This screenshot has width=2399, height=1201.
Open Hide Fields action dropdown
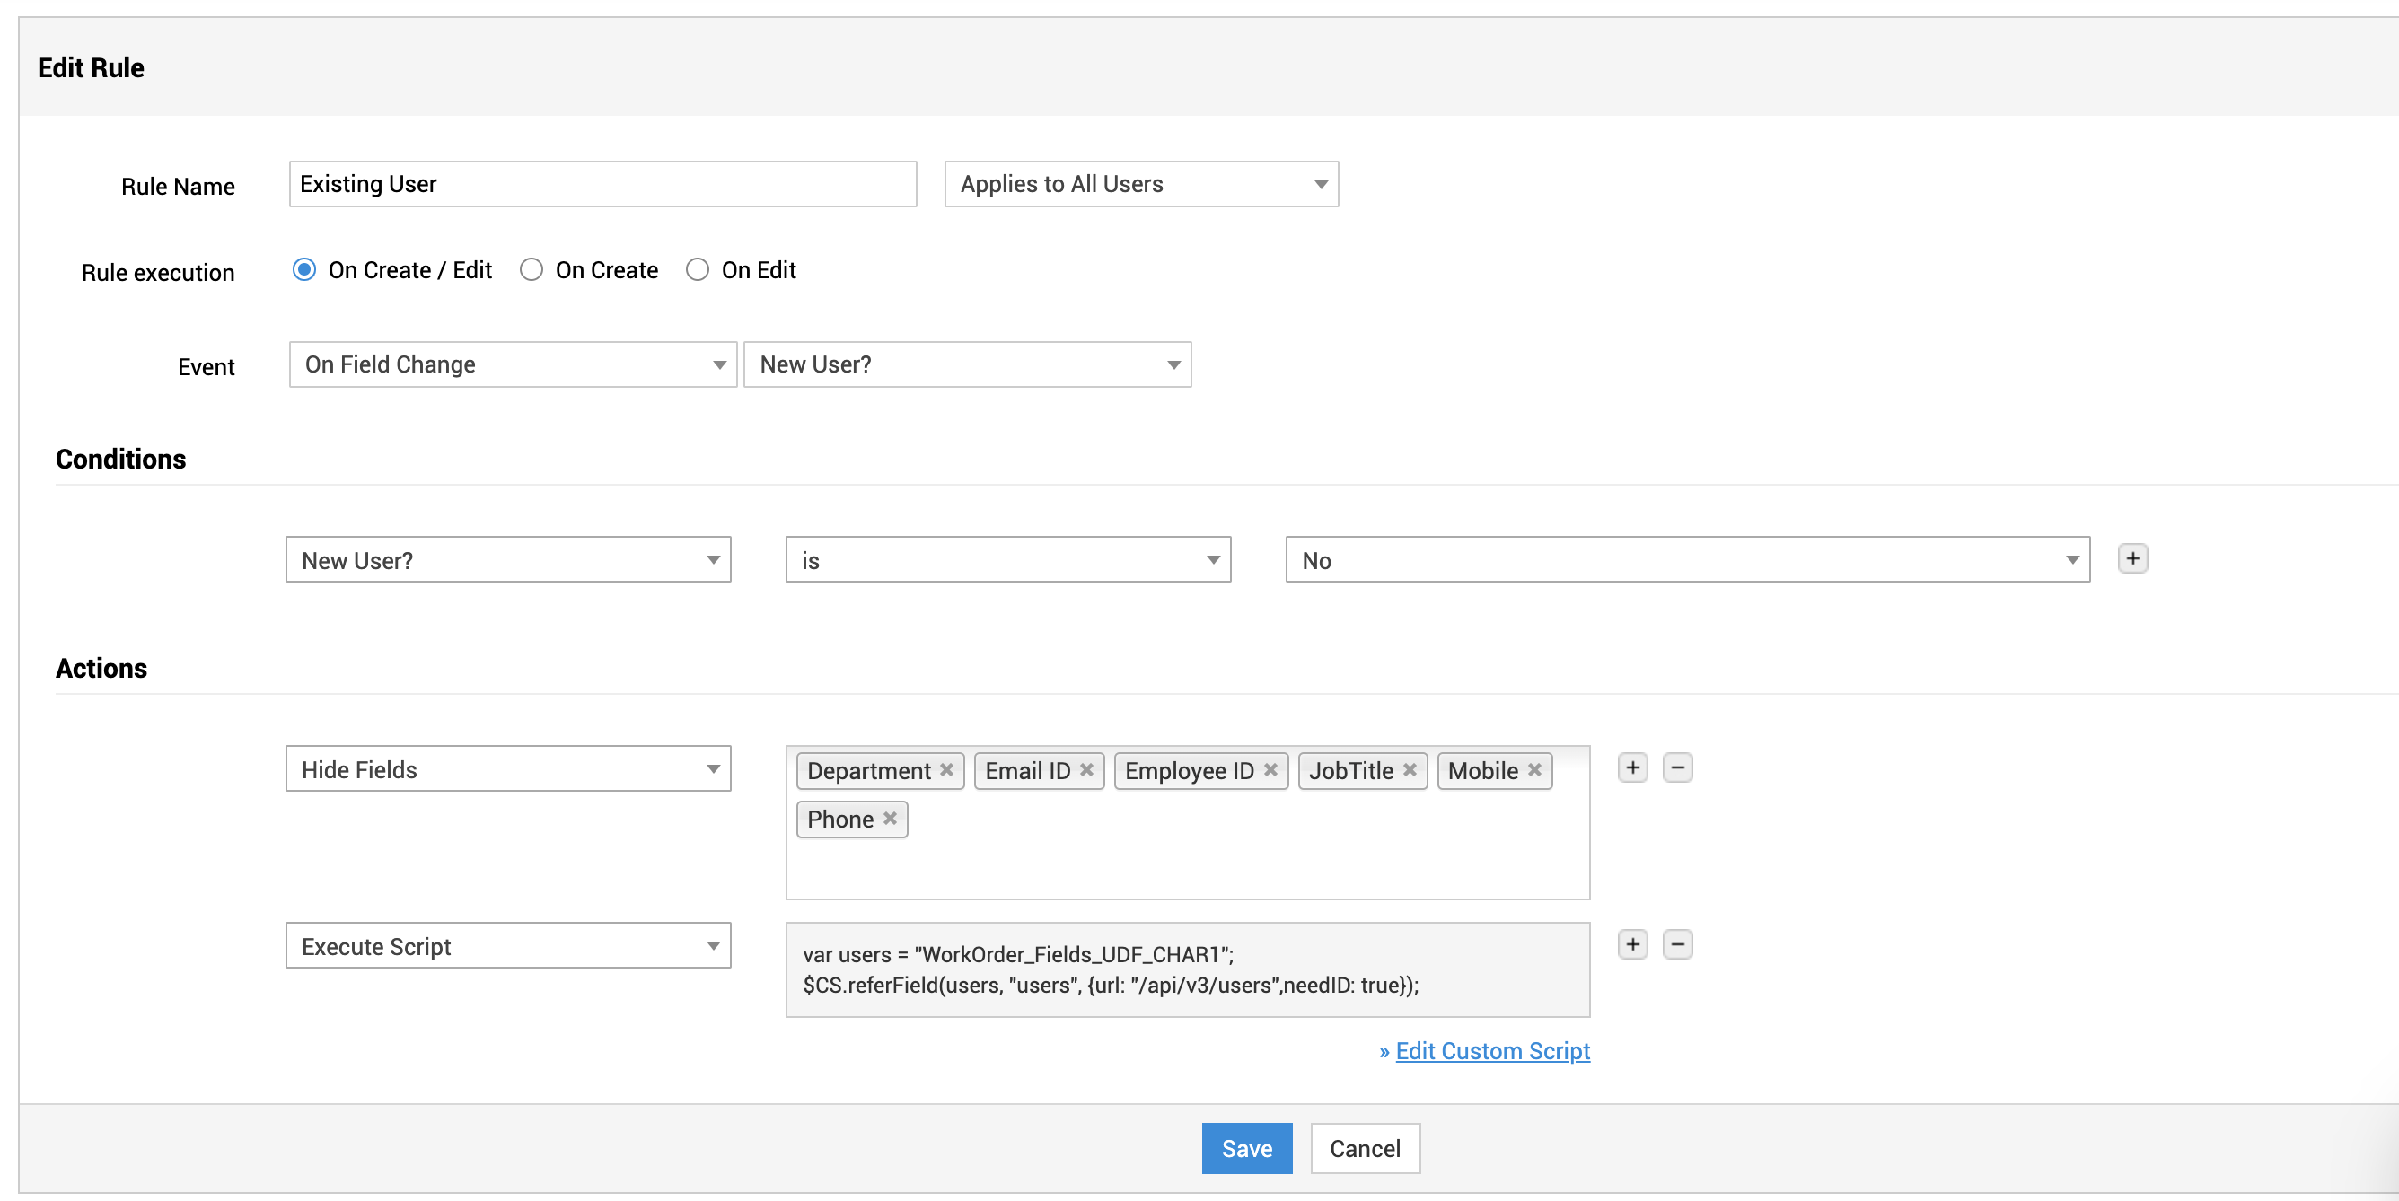[507, 769]
